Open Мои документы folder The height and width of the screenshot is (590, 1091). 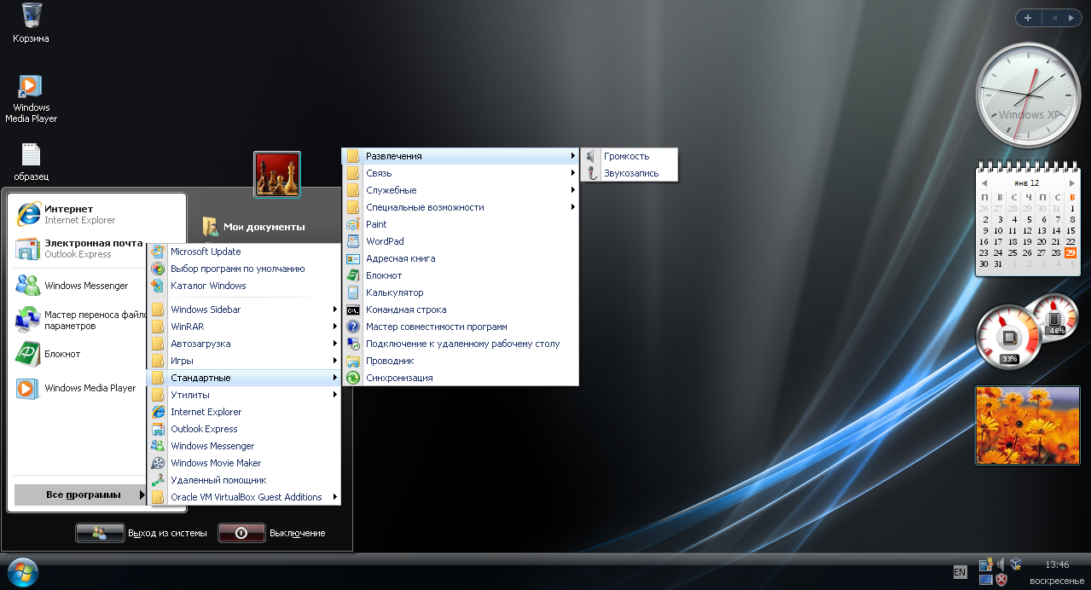pyautogui.click(x=253, y=227)
